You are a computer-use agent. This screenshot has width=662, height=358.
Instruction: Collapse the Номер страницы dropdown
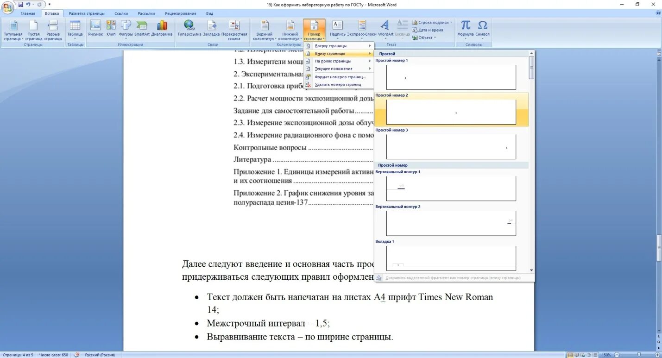pos(314,31)
